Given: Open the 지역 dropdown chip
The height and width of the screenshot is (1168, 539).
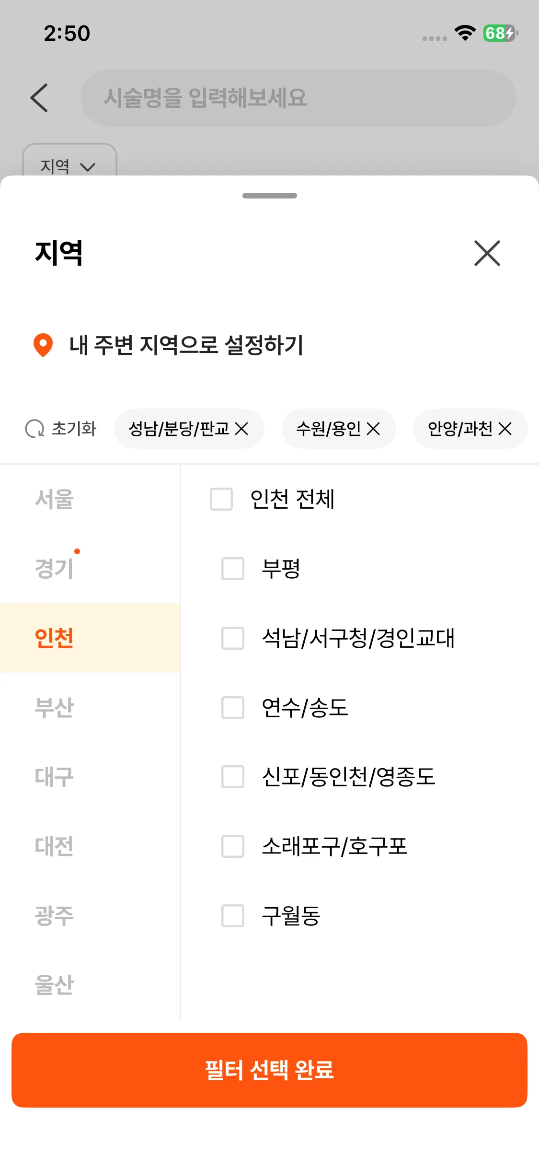Looking at the screenshot, I should click(x=69, y=163).
